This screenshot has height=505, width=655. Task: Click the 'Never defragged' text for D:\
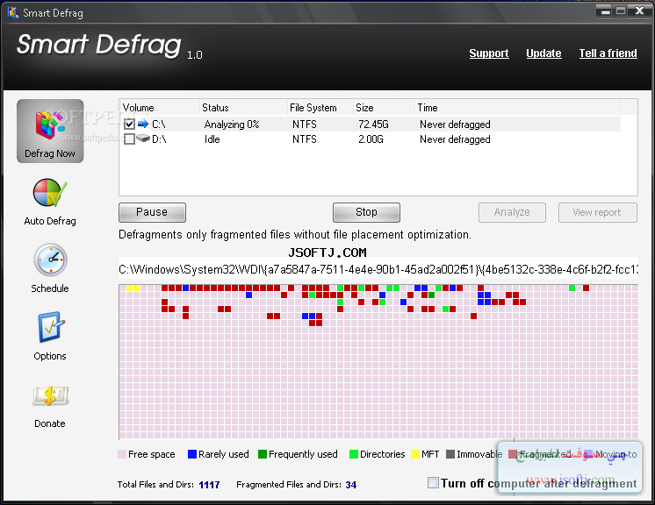pos(455,139)
